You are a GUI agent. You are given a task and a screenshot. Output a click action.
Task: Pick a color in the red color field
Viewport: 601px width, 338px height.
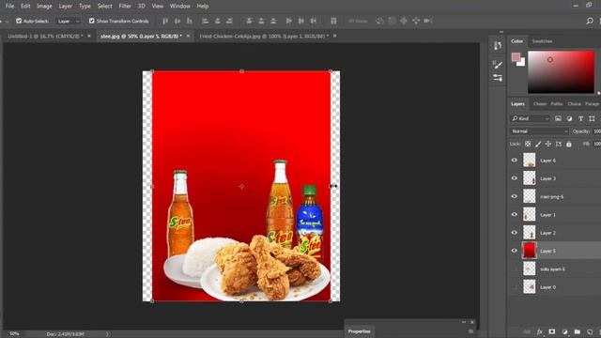click(x=562, y=72)
